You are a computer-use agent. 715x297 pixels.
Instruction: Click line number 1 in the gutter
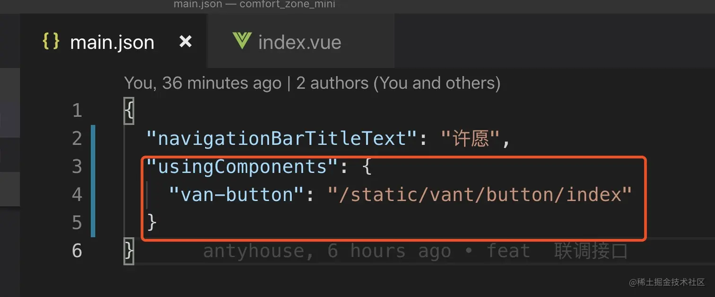tap(77, 111)
